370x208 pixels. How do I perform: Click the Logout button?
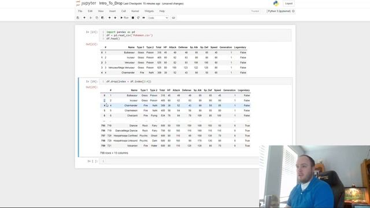tap(288, 3)
